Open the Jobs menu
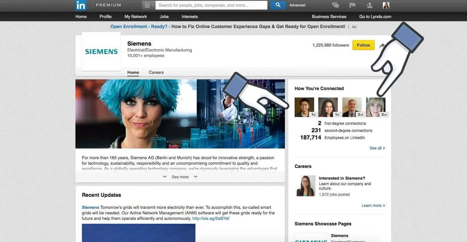The image size is (467, 242). point(164,16)
